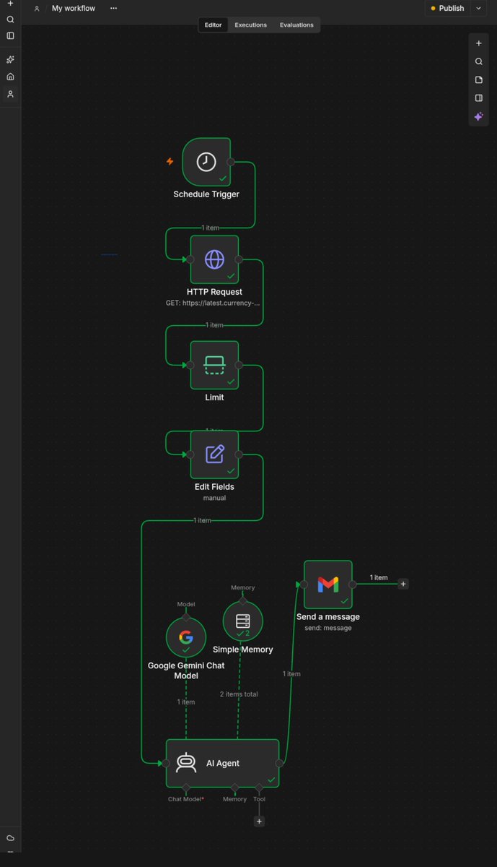Click the plus under the Tool connector
This screenshot has width=497, height=867.
point(260,821)
